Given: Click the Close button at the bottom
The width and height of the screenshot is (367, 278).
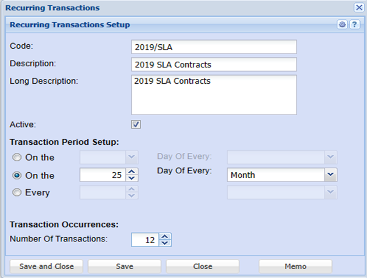Looking at the screenshot, I should tap(202, 266).
